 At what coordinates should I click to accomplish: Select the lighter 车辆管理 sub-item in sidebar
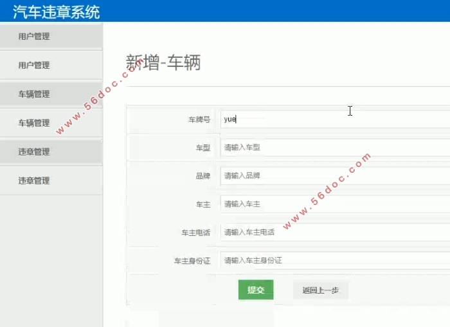tap(51, 123)
